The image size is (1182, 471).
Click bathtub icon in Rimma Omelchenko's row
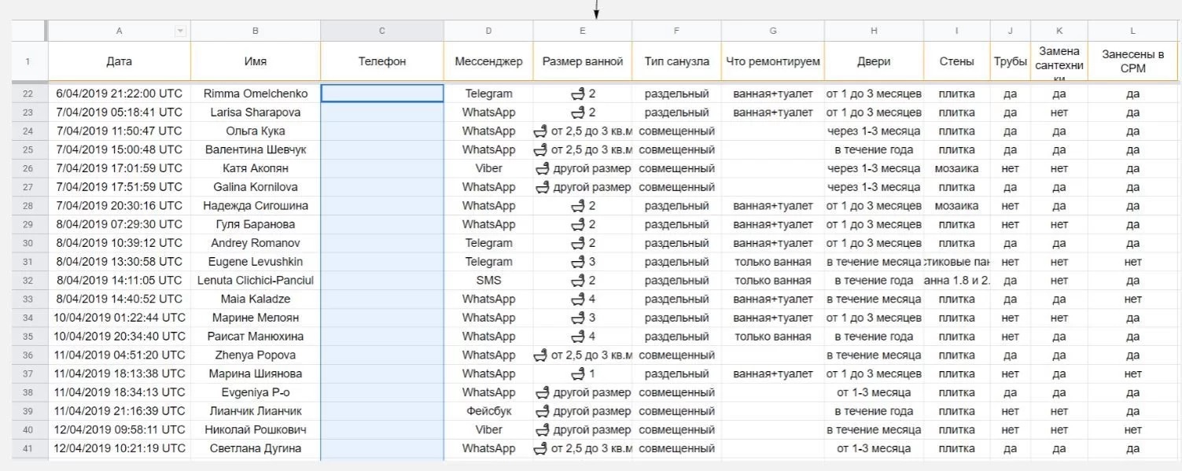pos(577,94)
